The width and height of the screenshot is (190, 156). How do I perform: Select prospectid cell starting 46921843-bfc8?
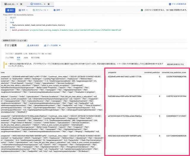[x=124, y=136]
